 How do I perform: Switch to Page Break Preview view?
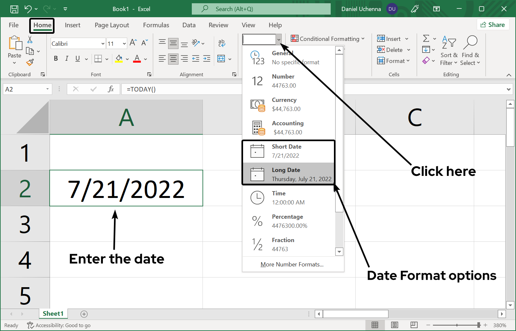click(x=414, y=325)
